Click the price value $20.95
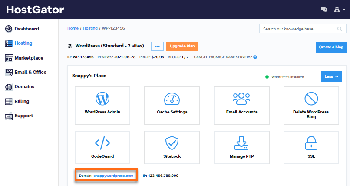 pos(158,57)
